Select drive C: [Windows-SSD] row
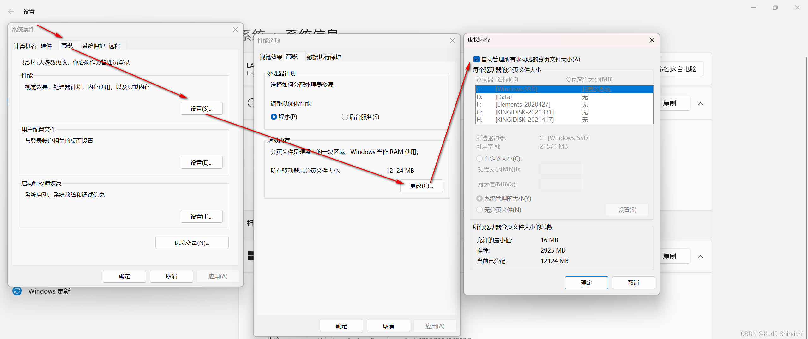The height and width of the screenshot is (339, 808). (x=564, y=89)
